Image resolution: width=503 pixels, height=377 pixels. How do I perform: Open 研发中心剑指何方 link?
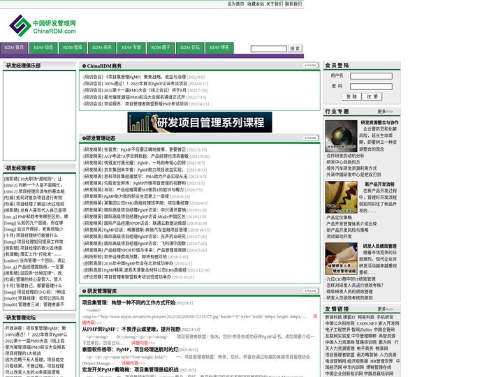tap(343, 162)
